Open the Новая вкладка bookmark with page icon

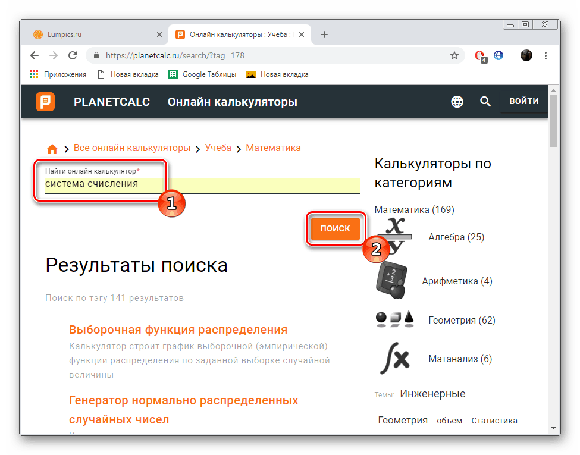point(128,74)
